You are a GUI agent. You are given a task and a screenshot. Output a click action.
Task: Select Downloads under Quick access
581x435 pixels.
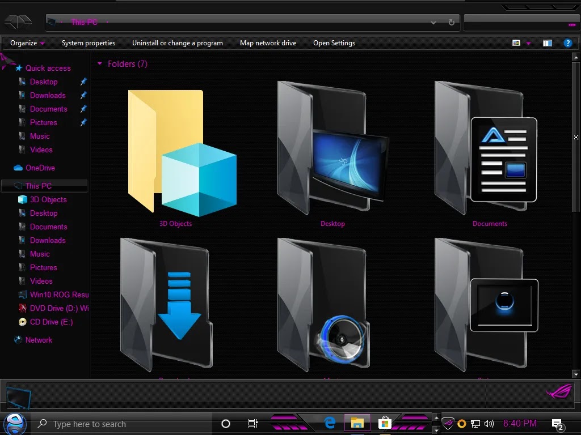tap(48, 95)
